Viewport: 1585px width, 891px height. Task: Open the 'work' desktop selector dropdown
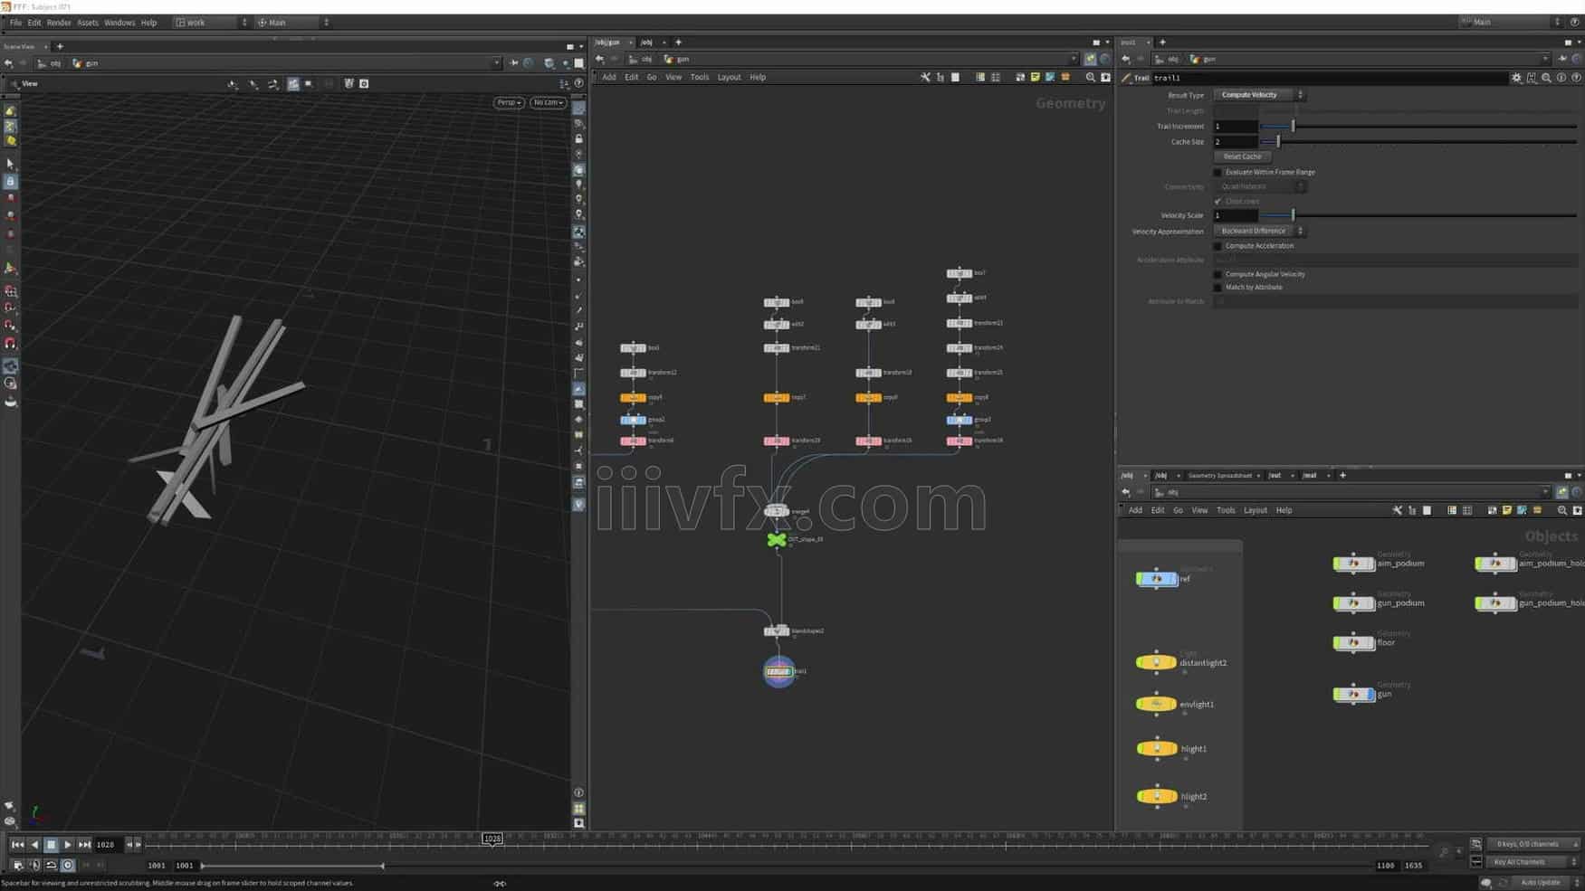pos(211,23)
